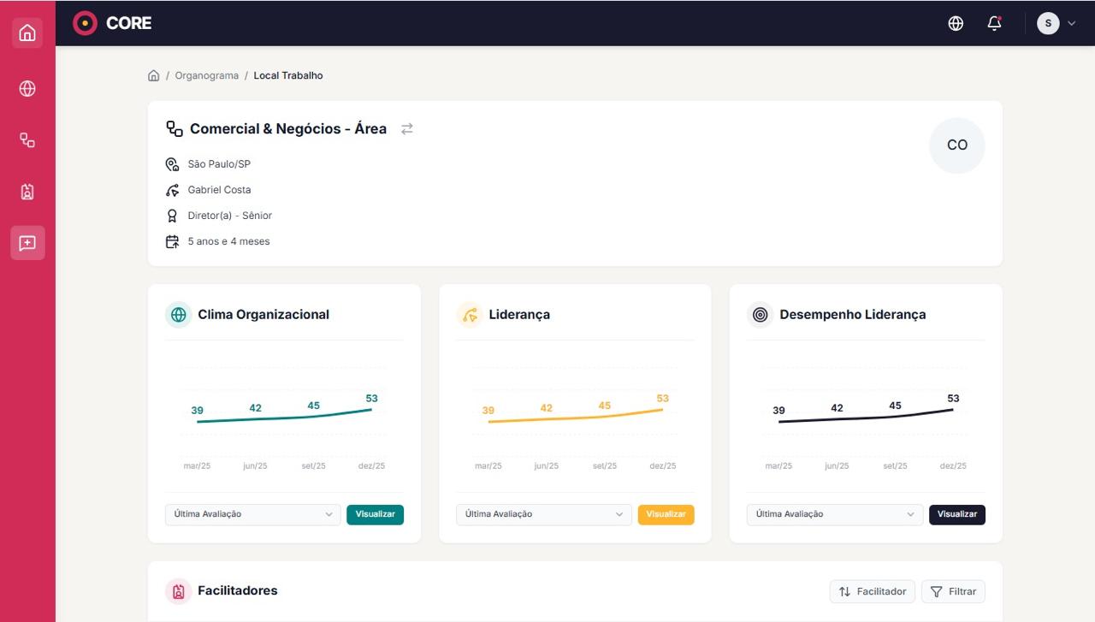Open Última Avaliação dropdown under Clima Organizacional
Viewport: 1095px width, 622px height.
tap(252, 514)
